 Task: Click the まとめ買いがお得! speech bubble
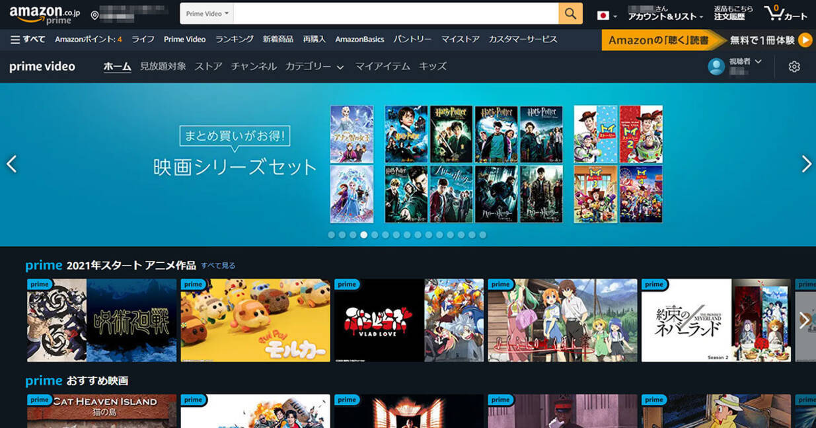click(x=235, y=137)
